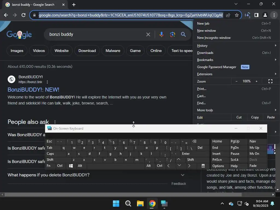Open File Explorer from the taskbar

click(140, 203)
